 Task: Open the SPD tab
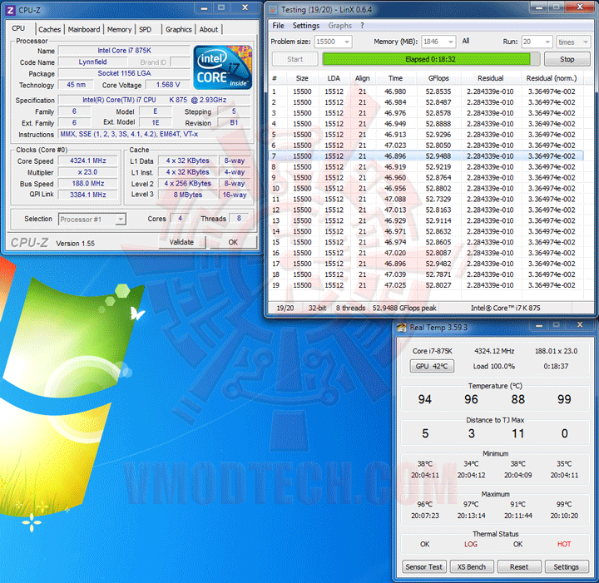tap(145, 29)
